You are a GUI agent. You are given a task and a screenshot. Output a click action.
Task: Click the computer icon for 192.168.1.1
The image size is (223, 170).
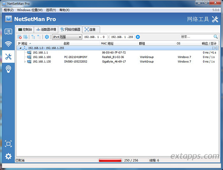pos(29,52)
